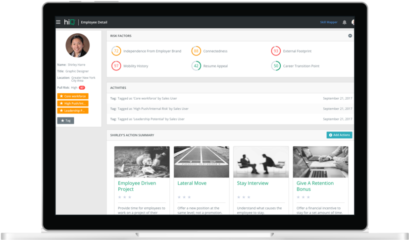Rate Stay Interview with first star
The width and height of the screenshot is (409, 240).
pos(238,197)
